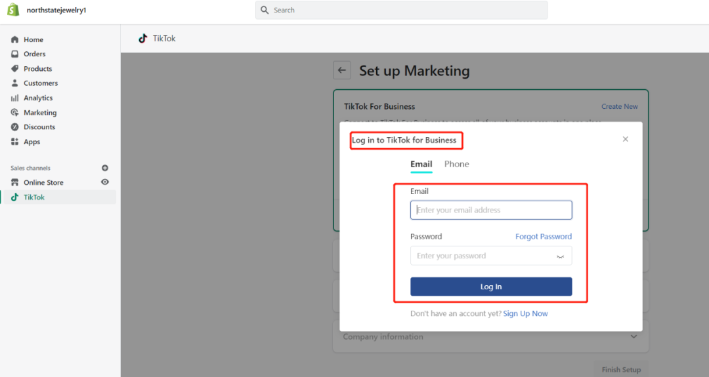The height and width of the screenshot is (377, 709).
Task: Click the top Search field
Action: point(402,10)
